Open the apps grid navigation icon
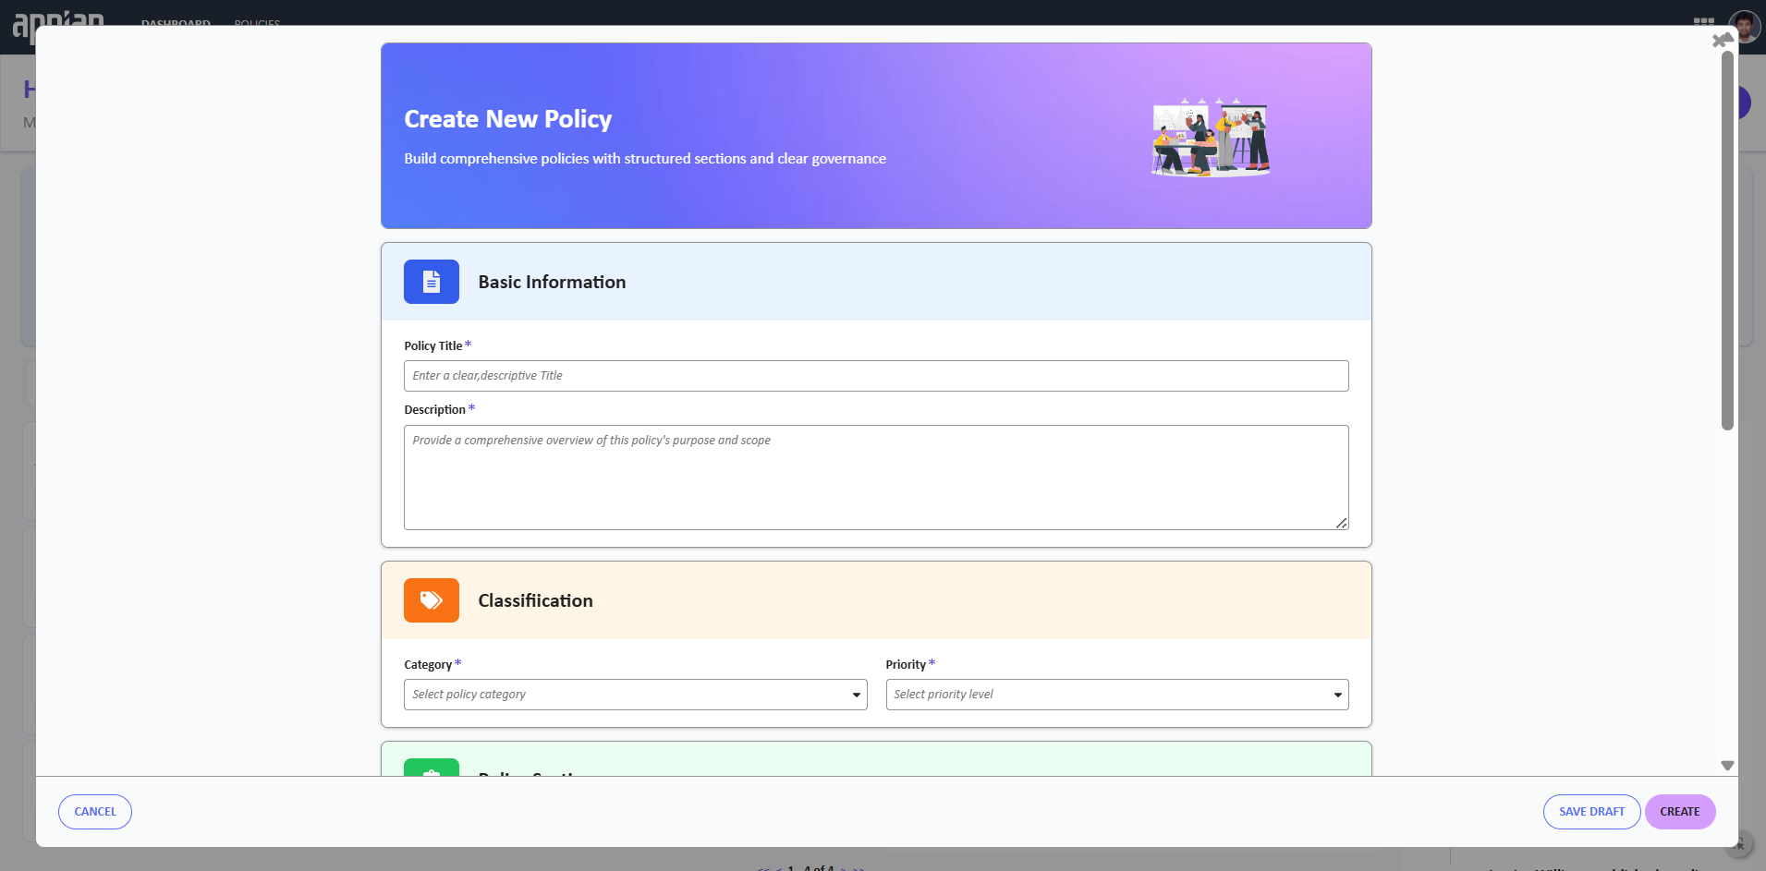Screen dimensions: 1766x871 (x=1703, y=20)
